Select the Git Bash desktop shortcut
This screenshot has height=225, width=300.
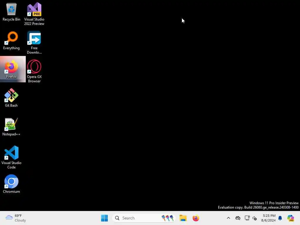[11, 98]
